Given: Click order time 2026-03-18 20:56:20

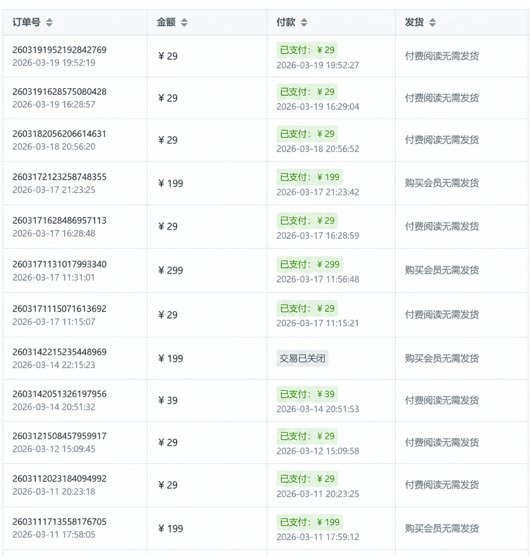Looking at the screenshot, I should click(x=54, y=147).
